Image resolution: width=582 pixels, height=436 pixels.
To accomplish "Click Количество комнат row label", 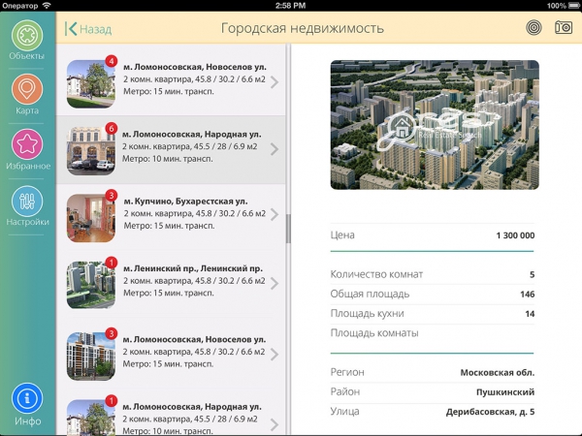I will click(x=376, y=274).
